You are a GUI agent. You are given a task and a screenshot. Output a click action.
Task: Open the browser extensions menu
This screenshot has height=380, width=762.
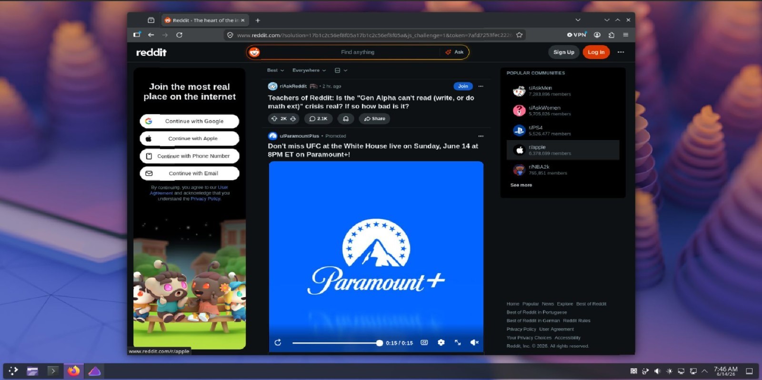[612, 35]
